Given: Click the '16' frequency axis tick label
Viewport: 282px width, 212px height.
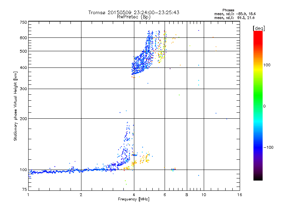Looking at the screenshot, I should (x=240, y=195).
